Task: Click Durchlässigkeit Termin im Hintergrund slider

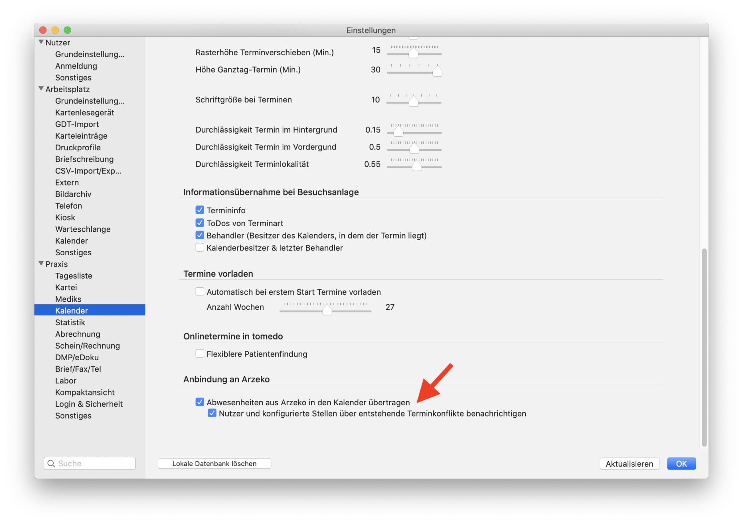Action: 414,130
